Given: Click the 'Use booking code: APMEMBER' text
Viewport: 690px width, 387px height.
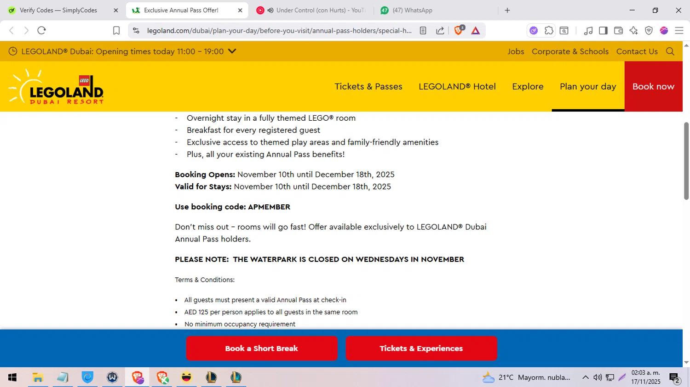Looking at the screenshot, I should tap(232, 207).
